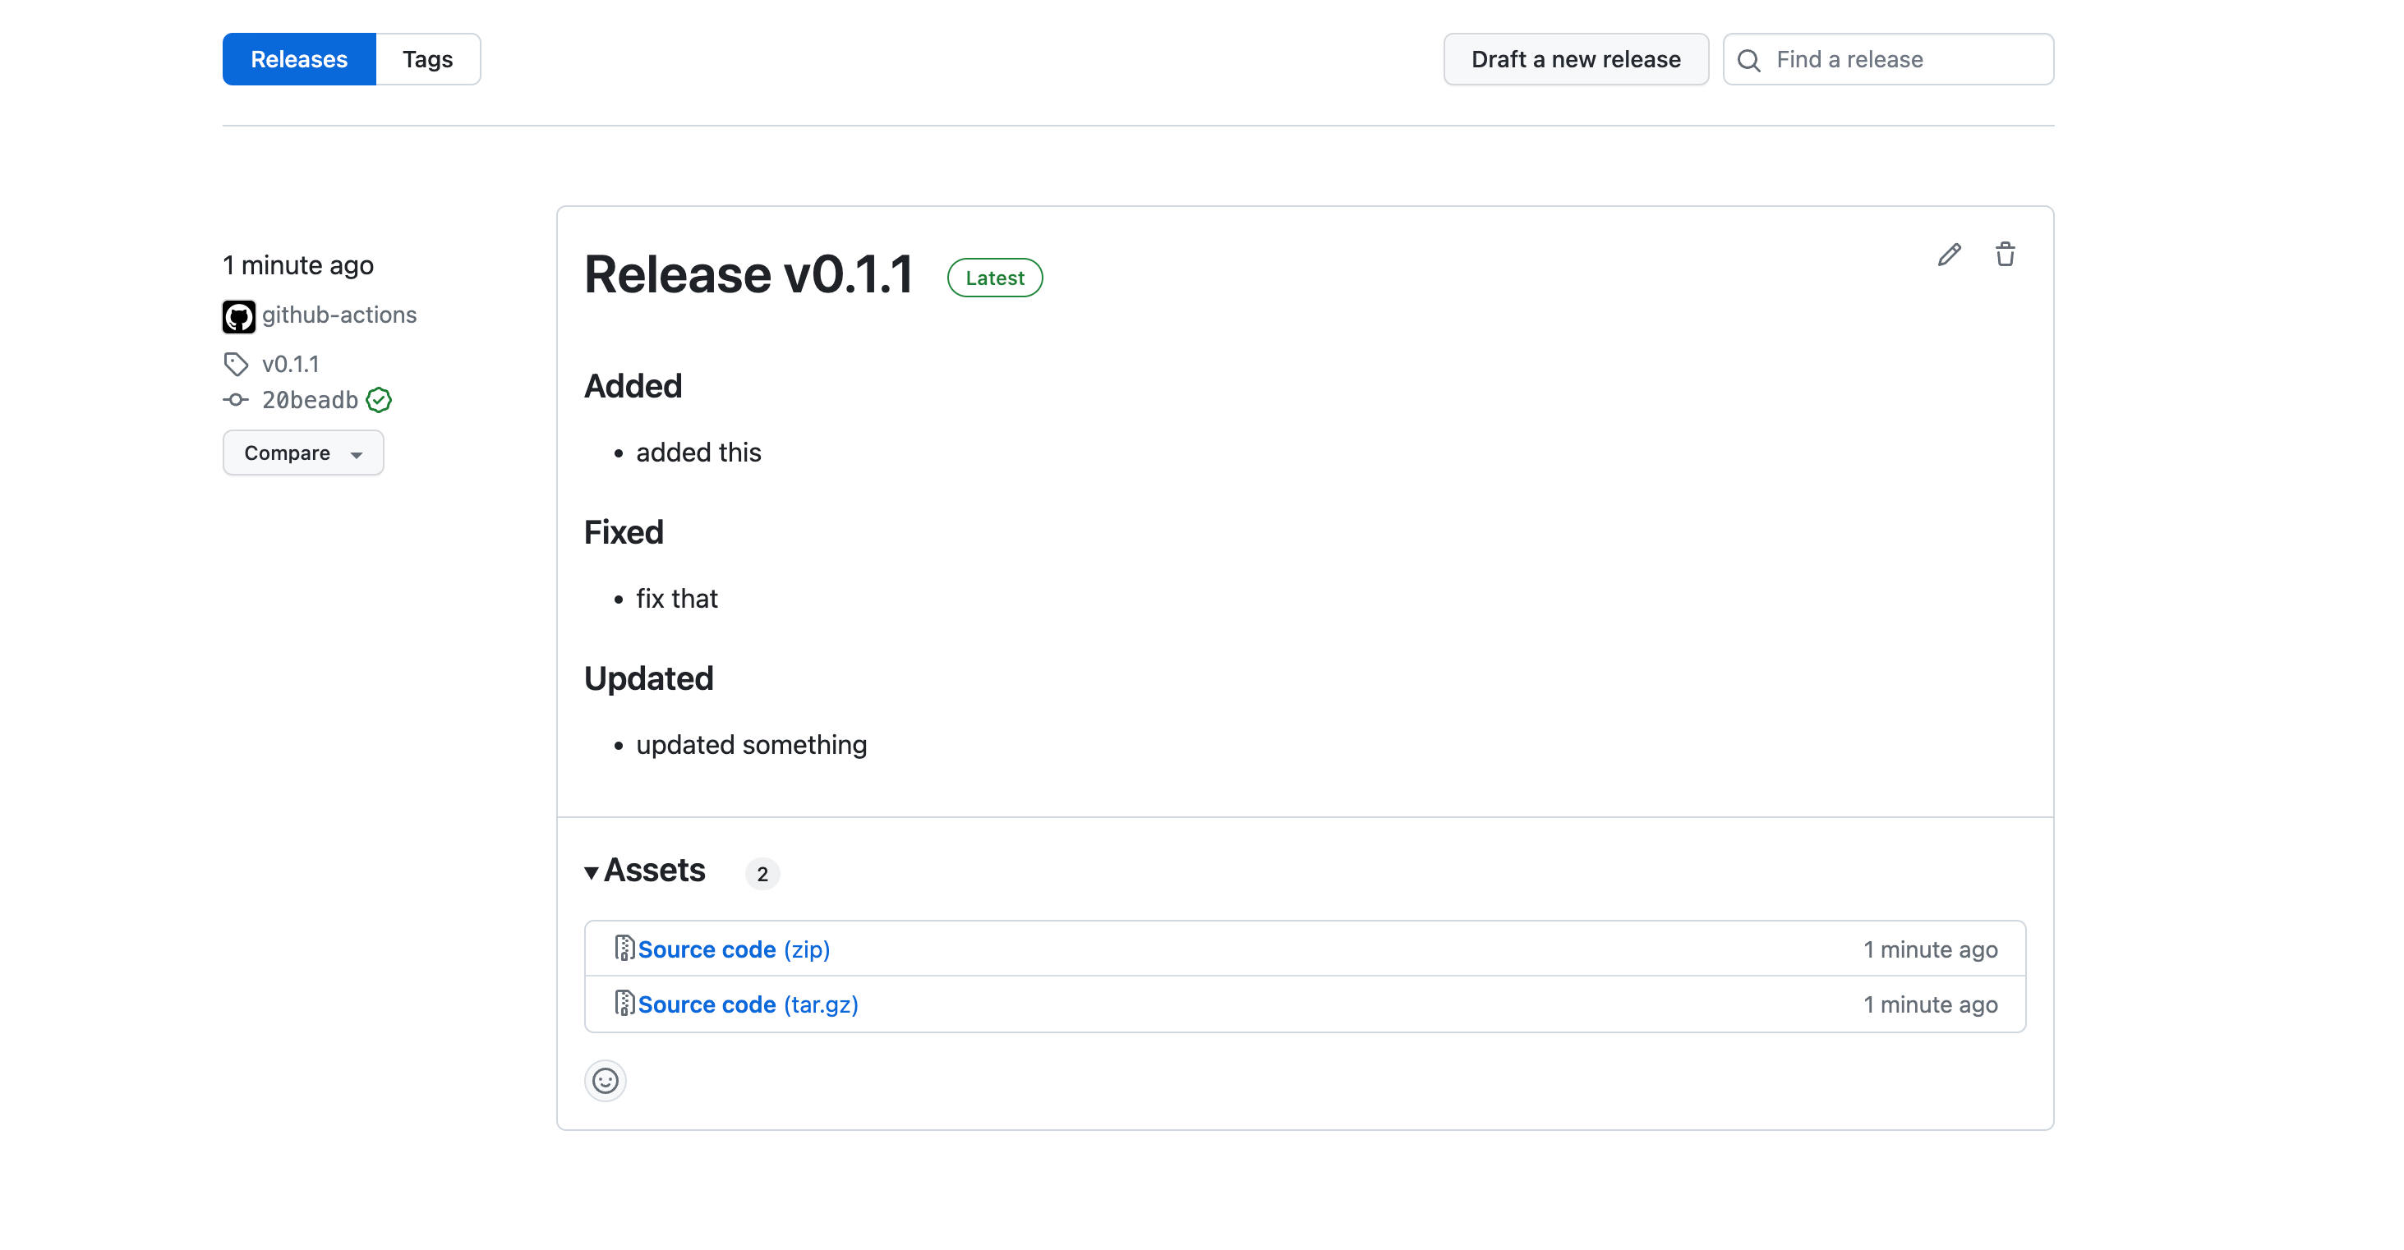Screen dimensions: 2404x1250
Task: Open the emoji reaction picker
Action: 605,1080
